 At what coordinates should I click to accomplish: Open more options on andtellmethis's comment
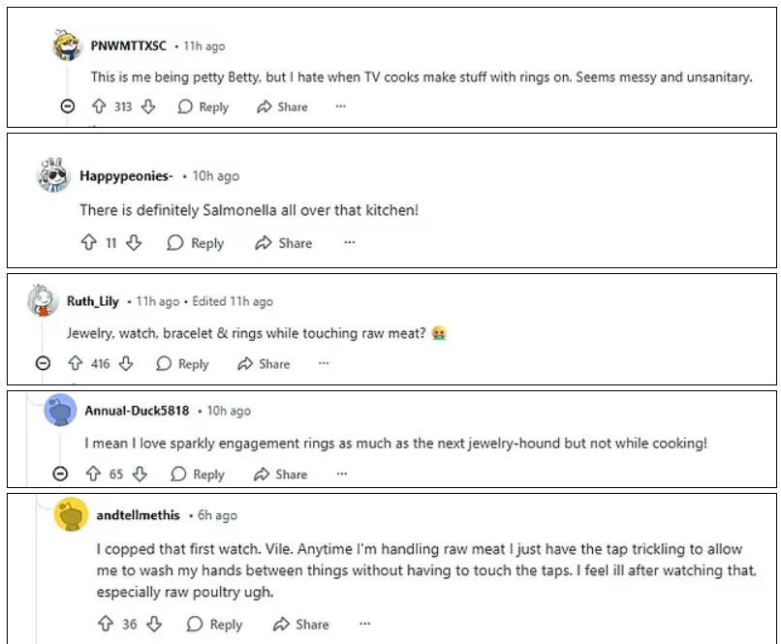(x=364, y=625)
